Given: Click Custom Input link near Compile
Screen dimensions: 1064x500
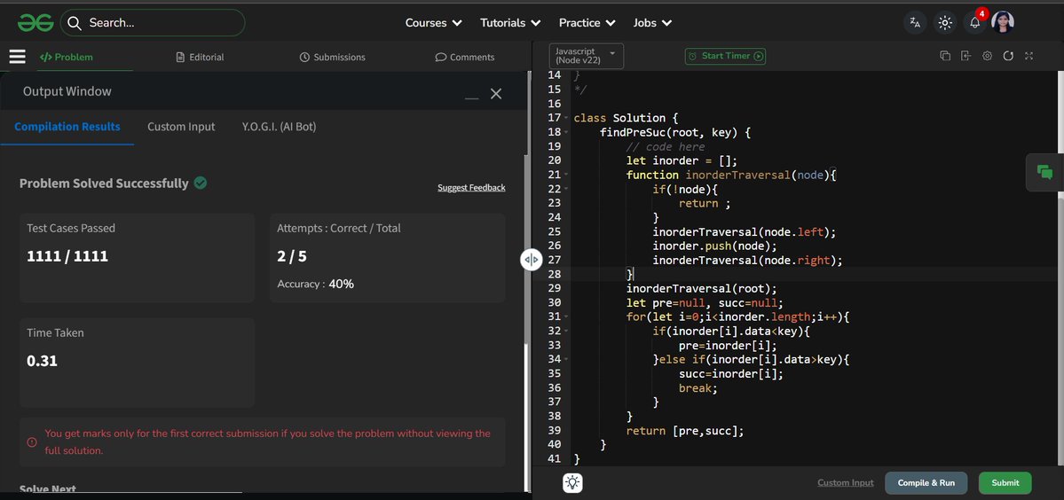Looking at the screenshot, I should 846,483.
